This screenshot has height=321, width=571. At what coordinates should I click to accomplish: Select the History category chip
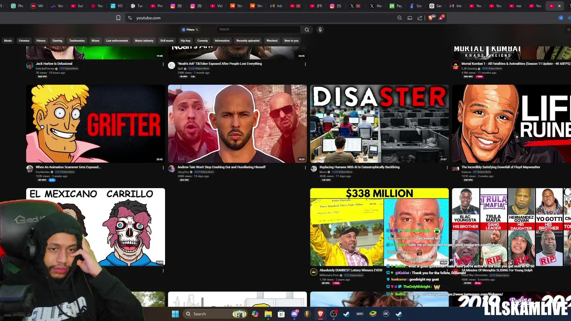point(41,41)
